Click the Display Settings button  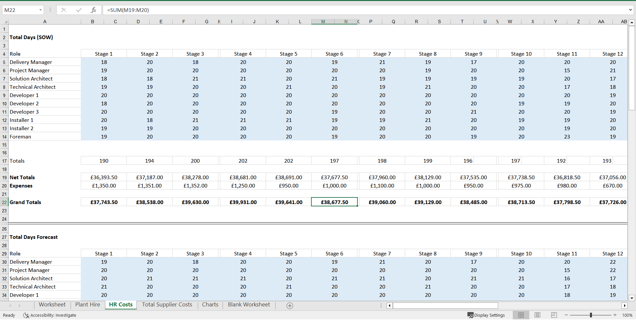(x=486, y=315)
